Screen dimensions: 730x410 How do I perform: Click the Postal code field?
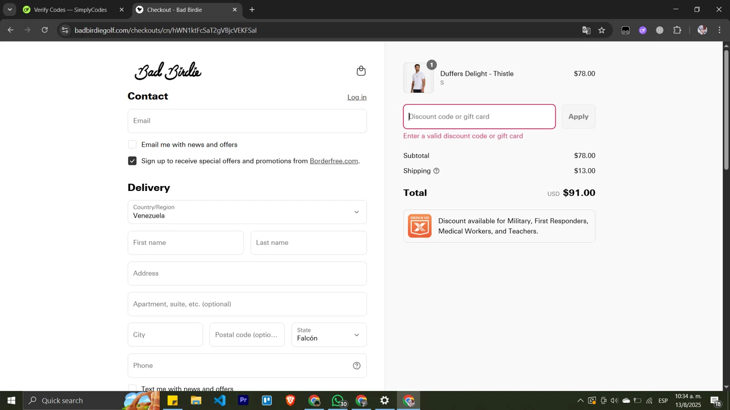click(247, 335)
